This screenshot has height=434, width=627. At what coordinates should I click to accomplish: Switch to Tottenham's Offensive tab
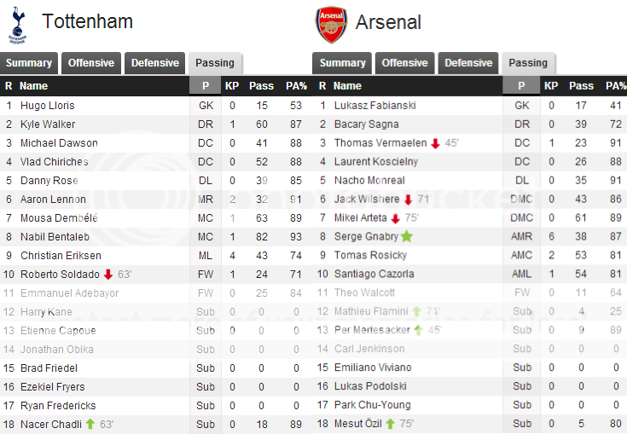(x=91, y=63)
